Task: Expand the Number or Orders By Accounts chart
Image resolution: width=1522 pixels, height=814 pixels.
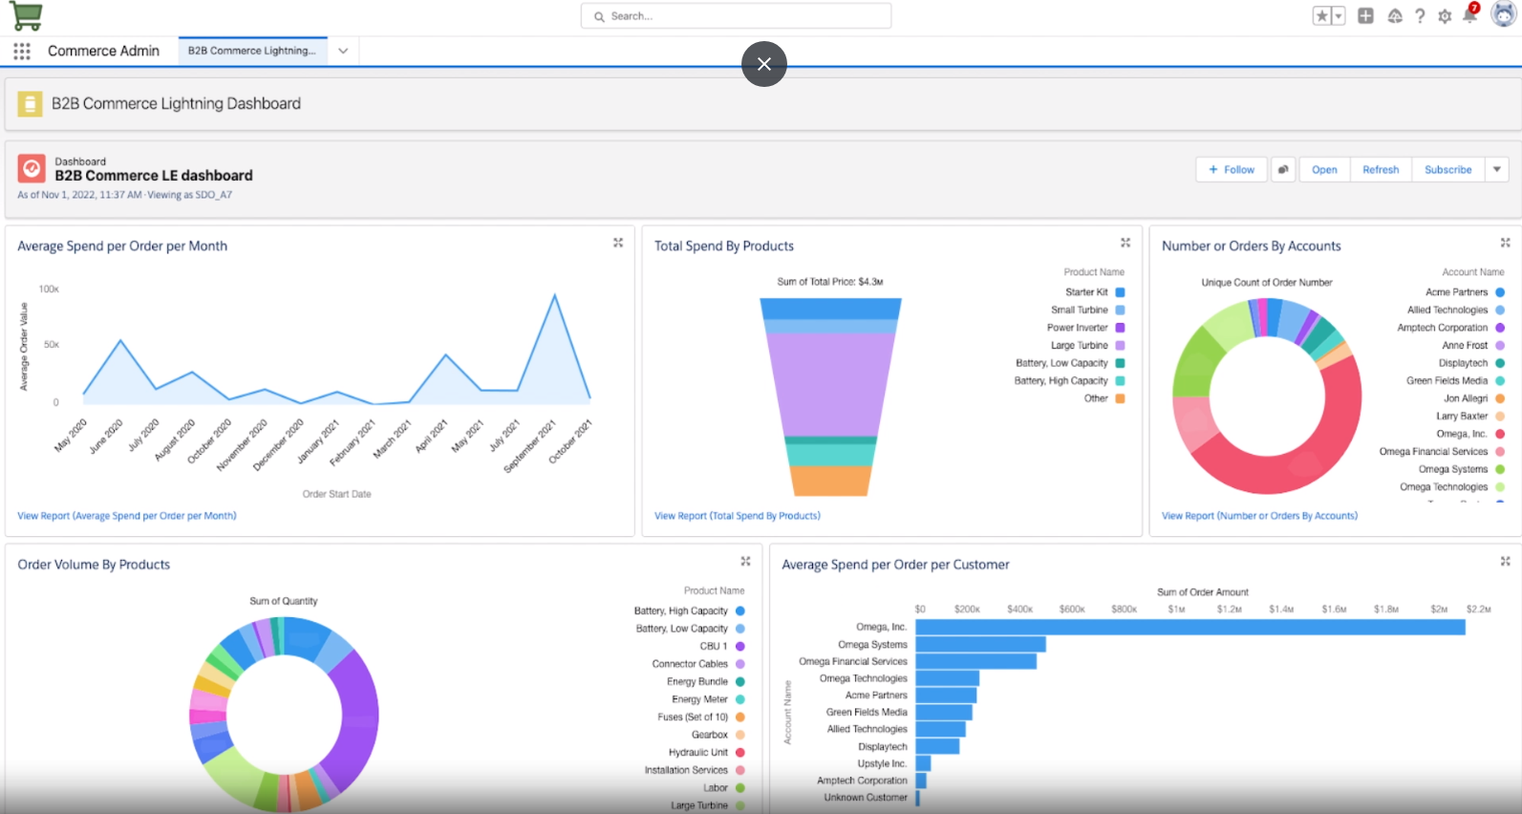Action: (1505, 243)
